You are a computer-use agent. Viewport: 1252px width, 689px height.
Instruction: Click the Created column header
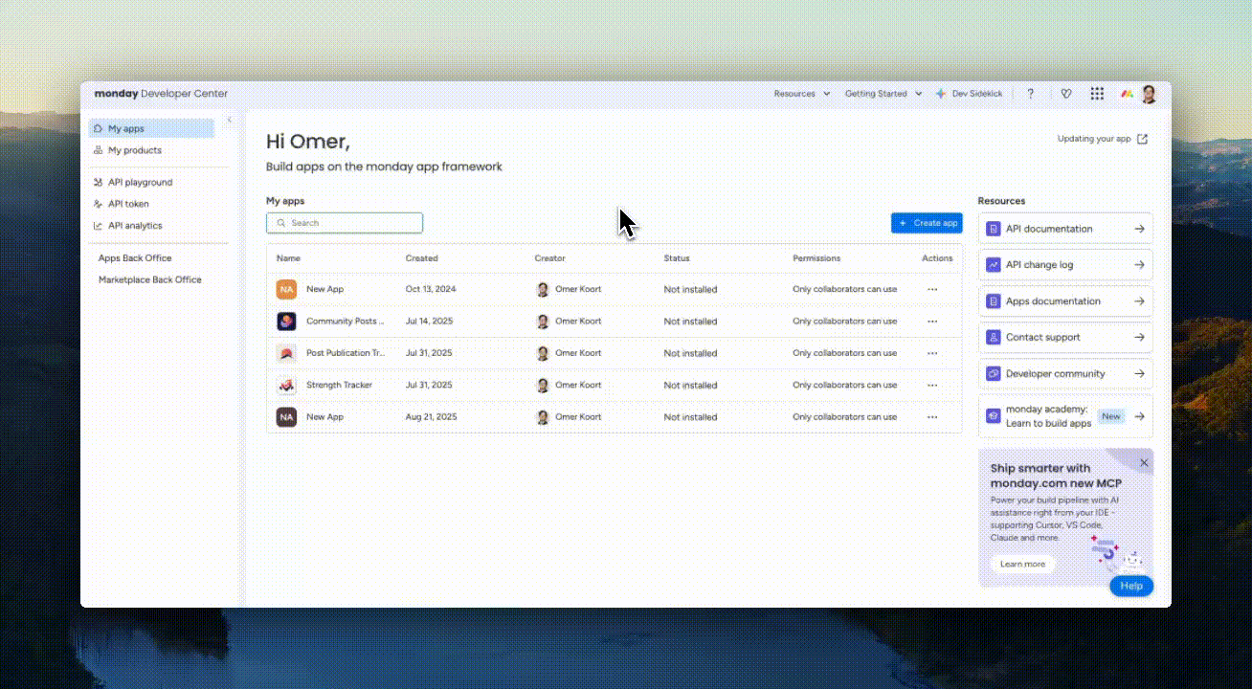pos(421,258)
